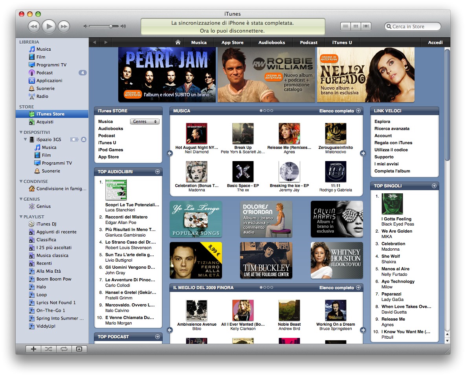The image size is (466, 376).
Task: Collapse the iSpazio 3GS device tree
Action: pos(25,139)
